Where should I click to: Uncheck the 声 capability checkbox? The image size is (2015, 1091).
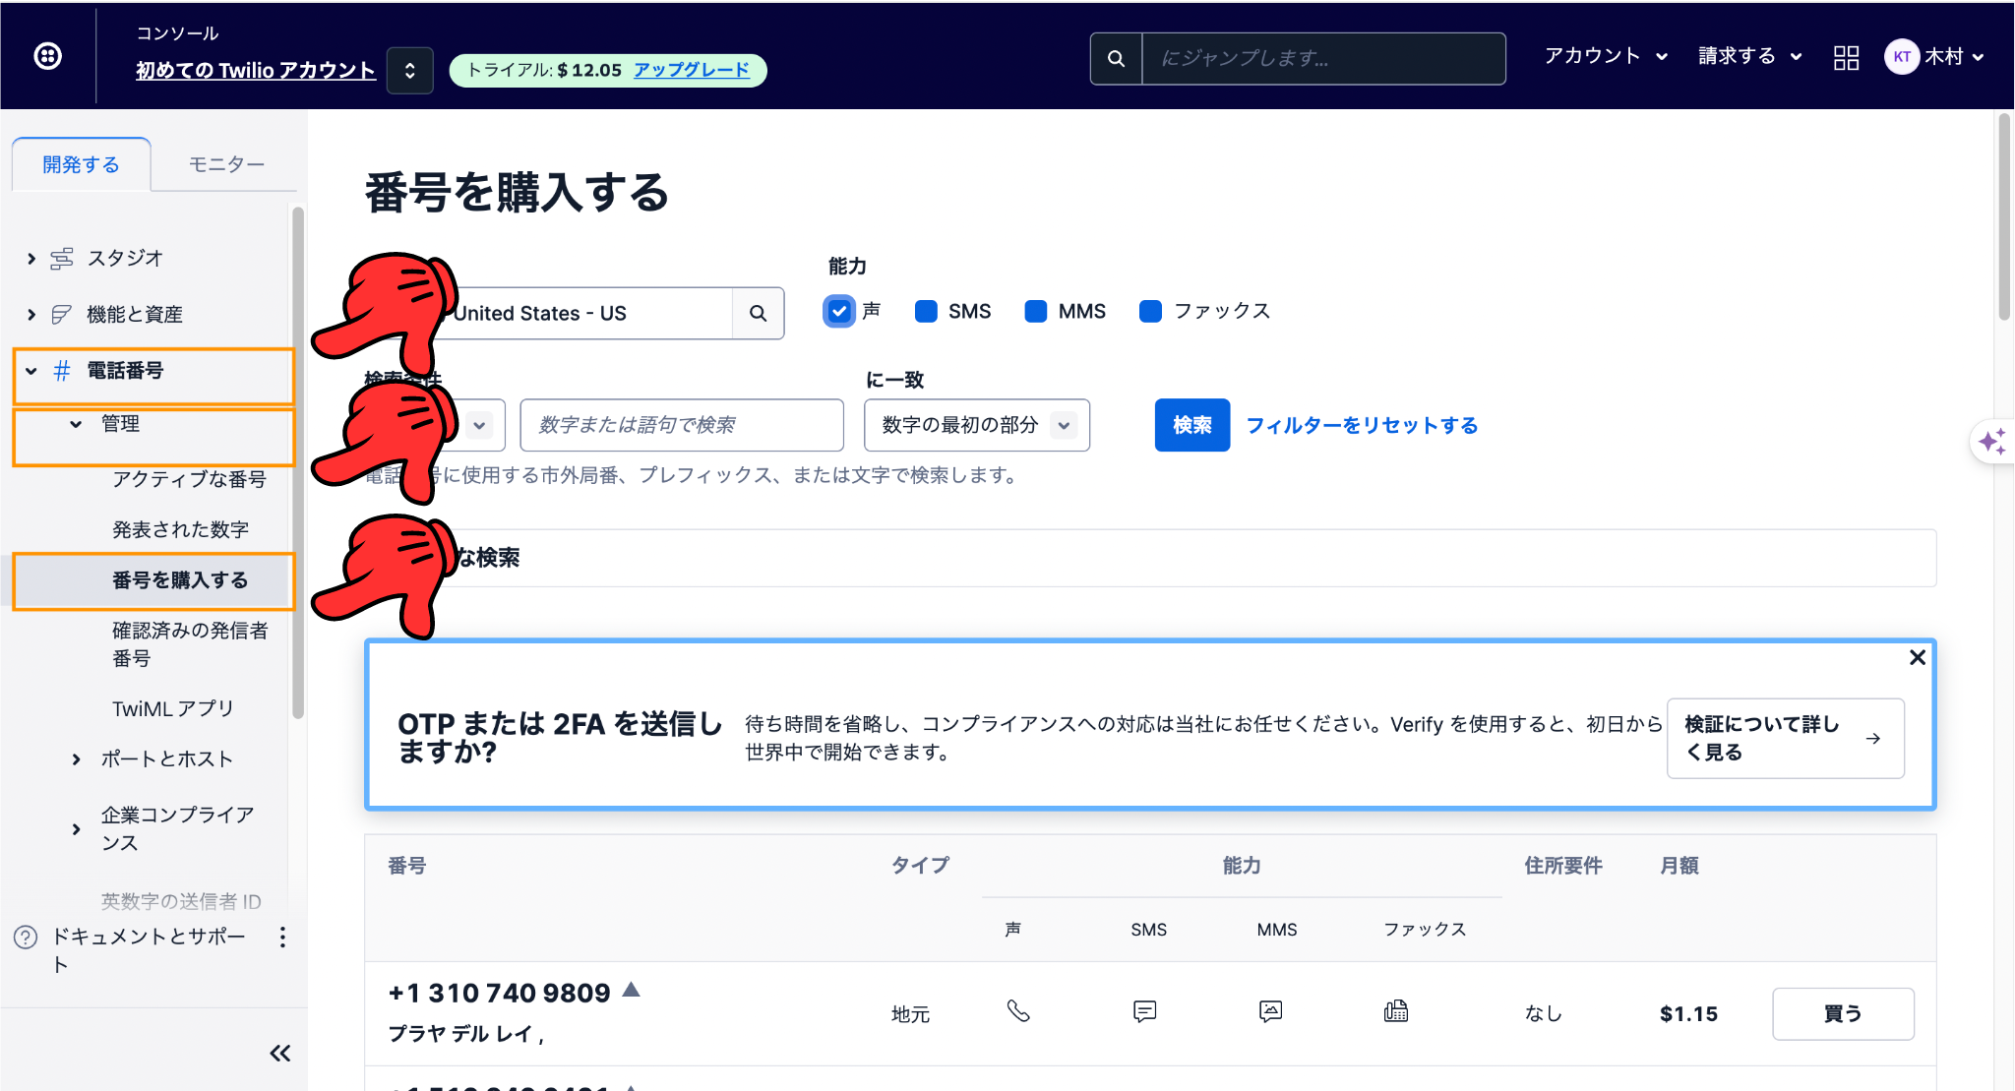click(x=838, y=311)
